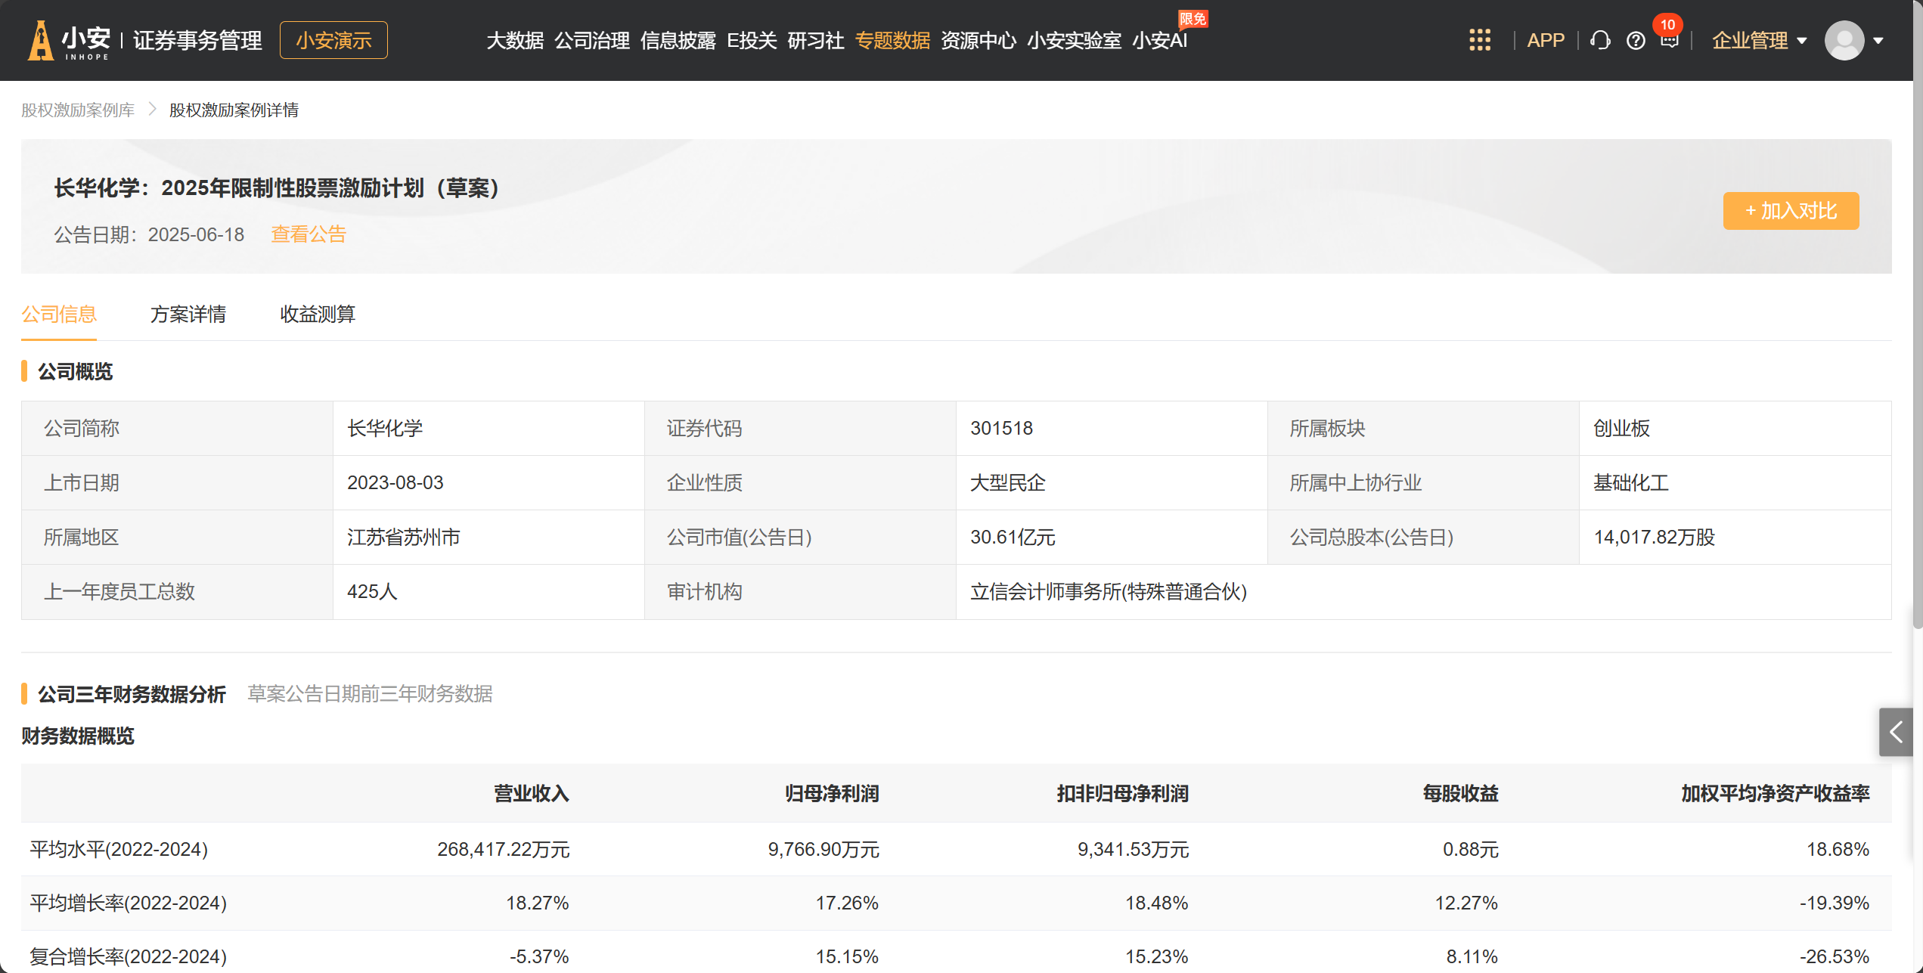The width and height of the screenshot is (1923, 973).
Task: Expand the side panel arrow on right edge
Action: coord(1896,732)
